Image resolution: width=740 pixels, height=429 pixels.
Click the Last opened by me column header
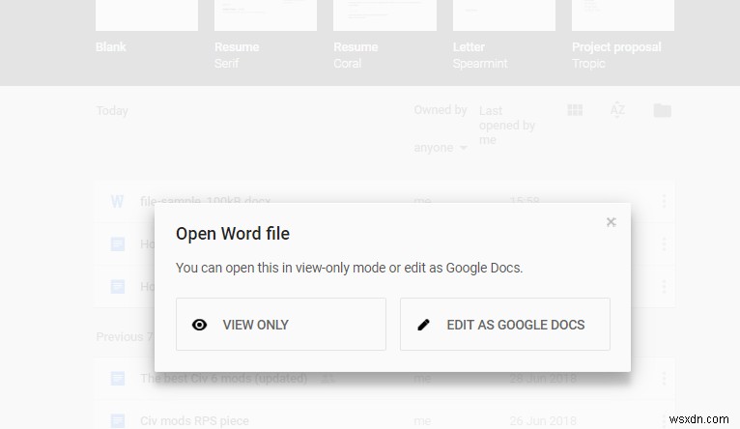507,125
